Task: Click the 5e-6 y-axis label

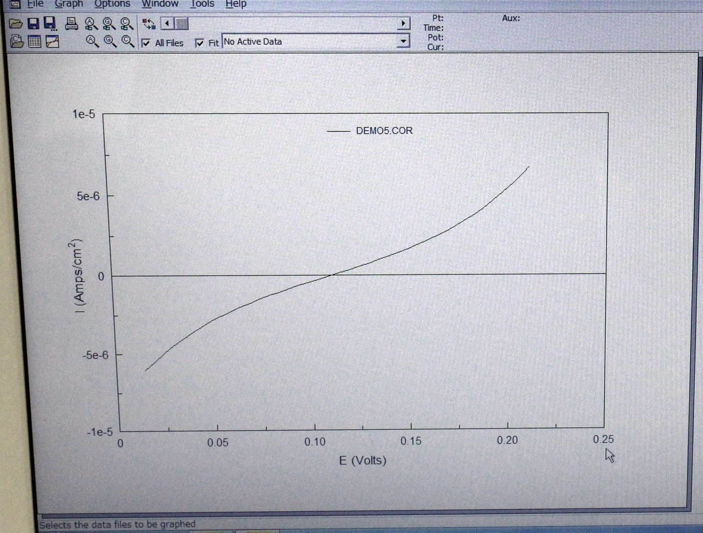Action: (x=88, y=196)
